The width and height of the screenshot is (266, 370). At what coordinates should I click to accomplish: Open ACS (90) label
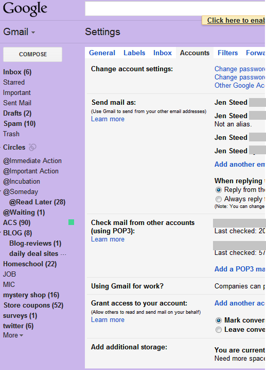coord(16,223)
